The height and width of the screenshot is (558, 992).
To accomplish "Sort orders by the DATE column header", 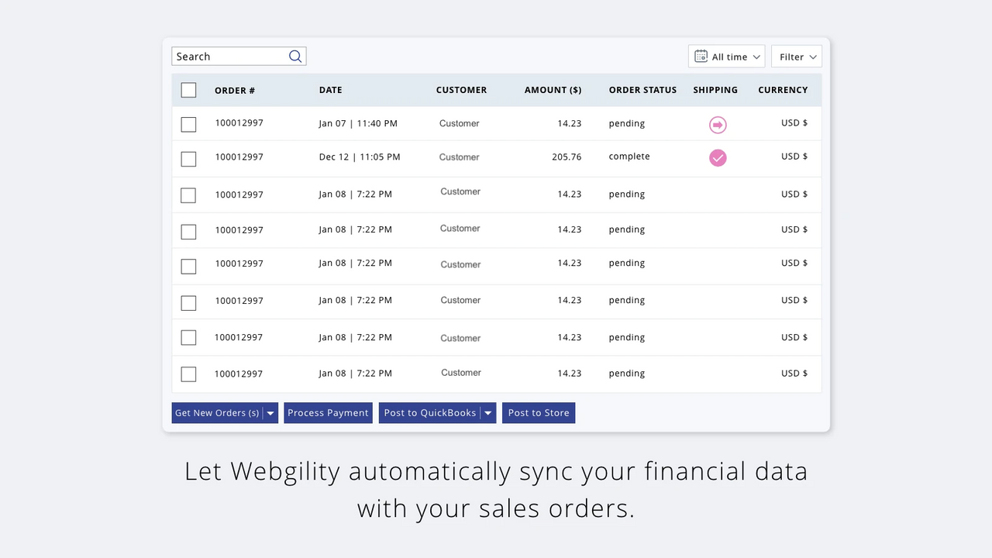I will coord(330,90).
